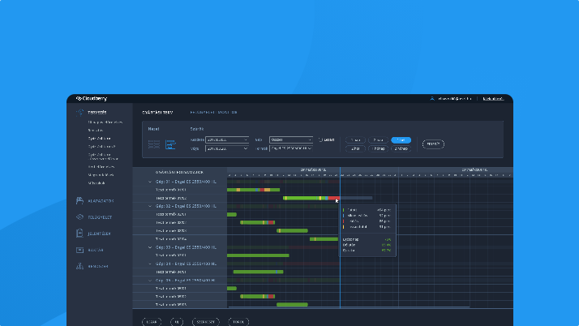The image size is (579, 326).
Task: Click the Telephely sidebar icon
Action: pyautogui.click(x=79, y=217)
